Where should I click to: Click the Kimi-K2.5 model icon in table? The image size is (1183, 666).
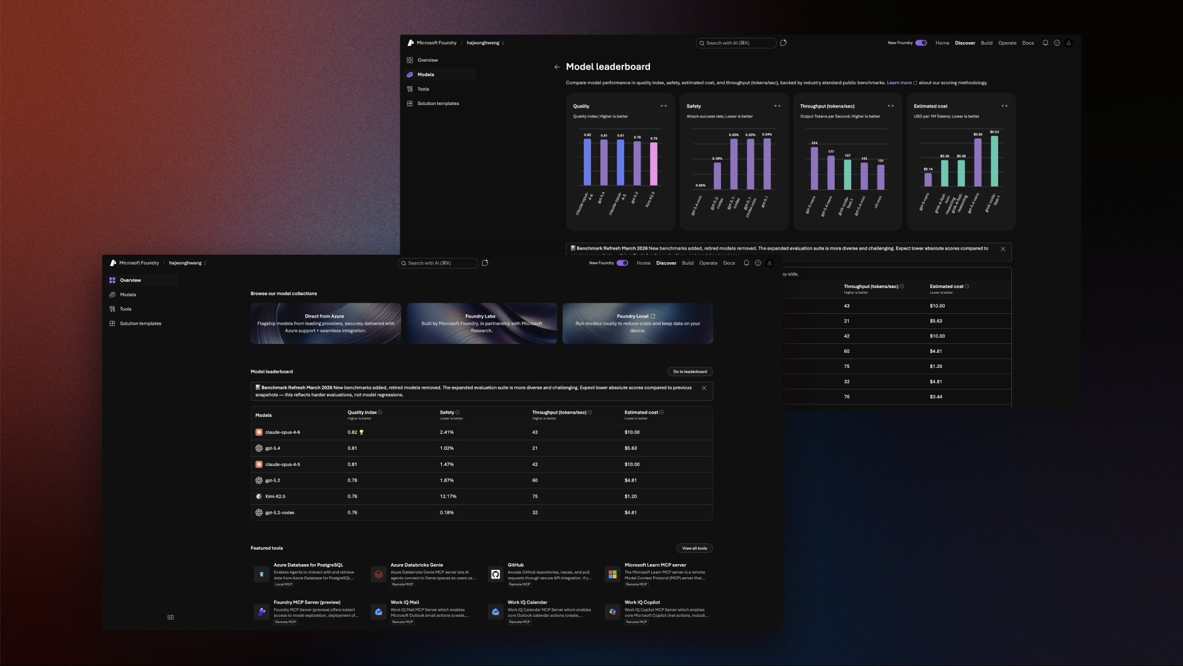tap(259, 496)
